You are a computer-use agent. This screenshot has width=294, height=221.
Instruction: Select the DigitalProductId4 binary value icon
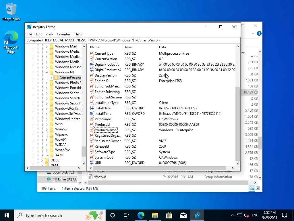[x=92, y=70]
